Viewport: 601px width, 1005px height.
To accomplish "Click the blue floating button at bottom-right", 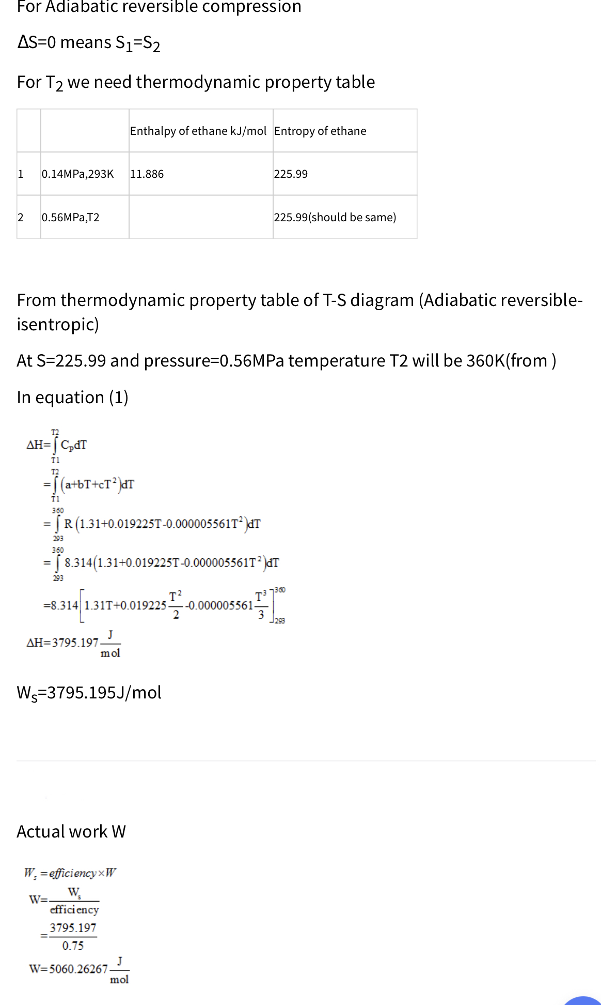I will coord(583,1000).
